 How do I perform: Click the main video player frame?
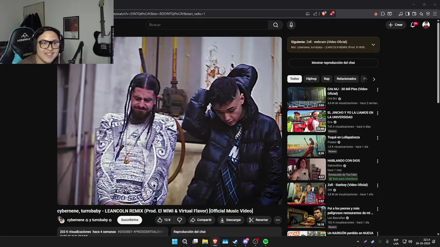coord(169,121)
